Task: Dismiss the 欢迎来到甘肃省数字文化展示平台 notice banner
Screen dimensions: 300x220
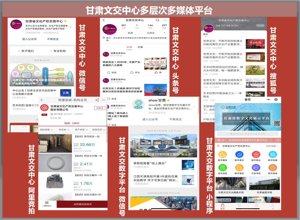Action: click(278, 140)
